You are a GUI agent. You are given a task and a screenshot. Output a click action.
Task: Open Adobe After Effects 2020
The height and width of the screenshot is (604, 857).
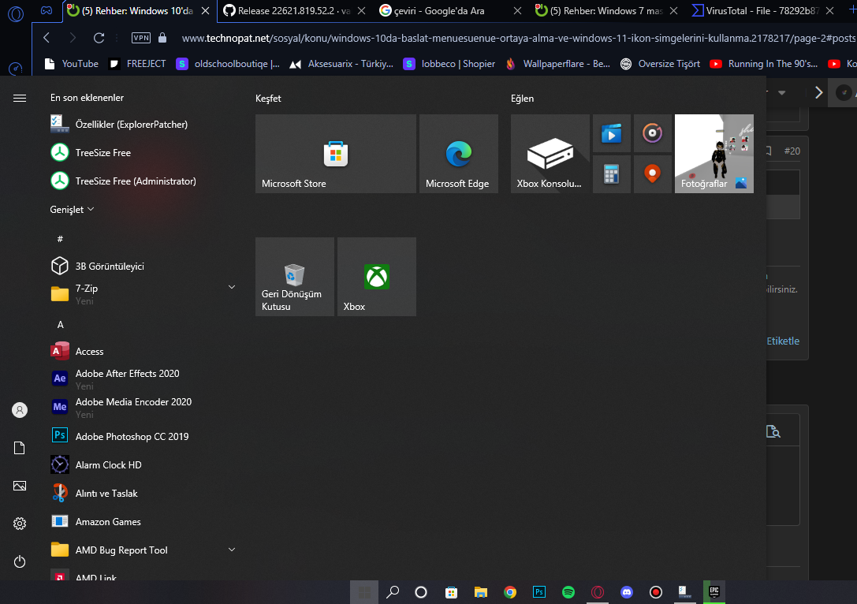142,378
